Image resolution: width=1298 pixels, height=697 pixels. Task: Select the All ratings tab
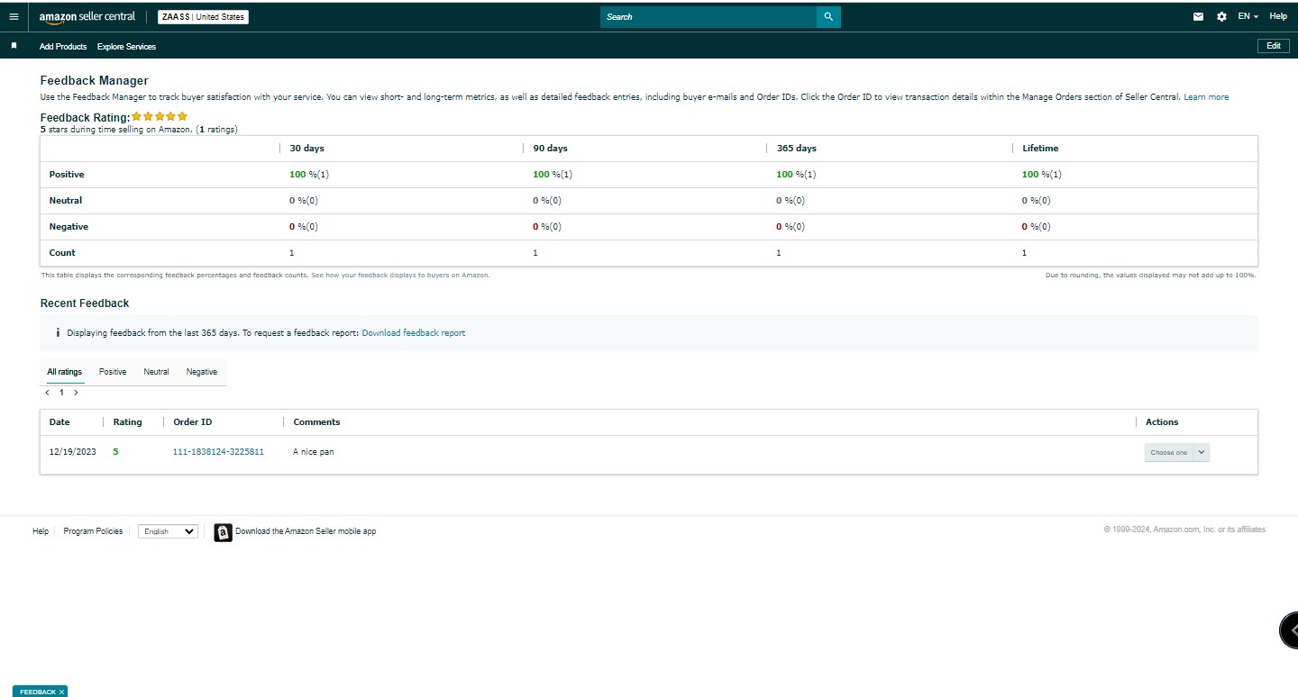tap(64, 371)
